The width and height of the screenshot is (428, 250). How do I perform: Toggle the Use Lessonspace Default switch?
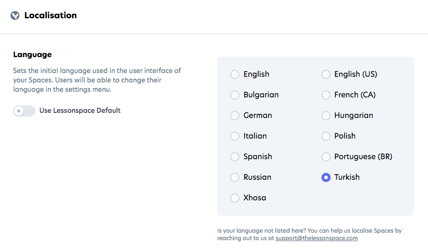click(x=24, y=111)
